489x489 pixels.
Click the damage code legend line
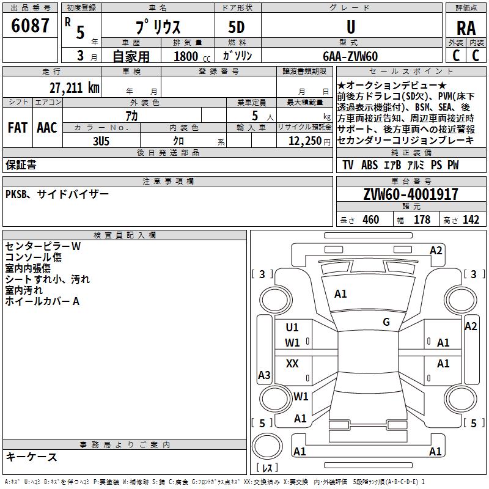pyautogui.click(x=215, y=482)
